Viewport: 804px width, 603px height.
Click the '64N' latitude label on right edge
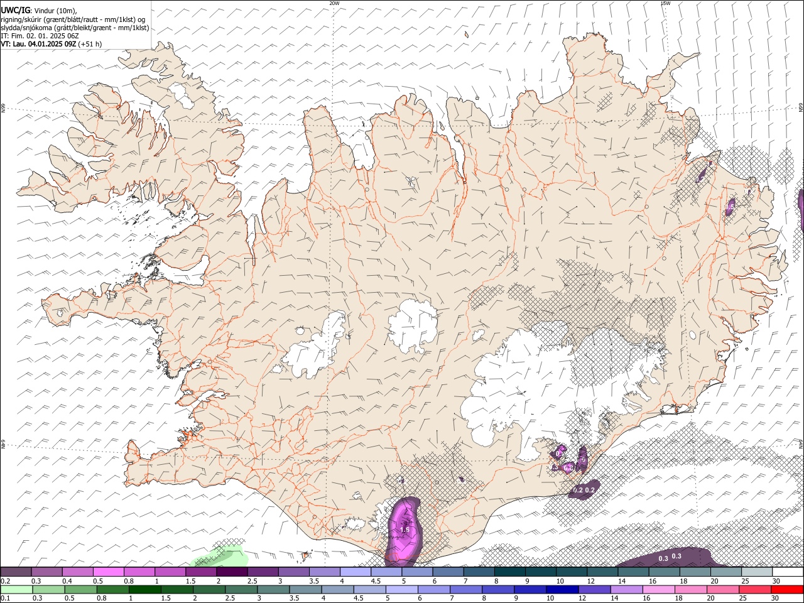pos(801,445)
